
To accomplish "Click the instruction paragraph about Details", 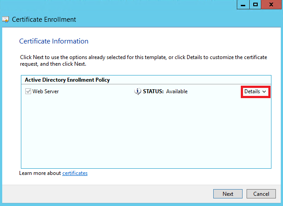I will 143,61.
